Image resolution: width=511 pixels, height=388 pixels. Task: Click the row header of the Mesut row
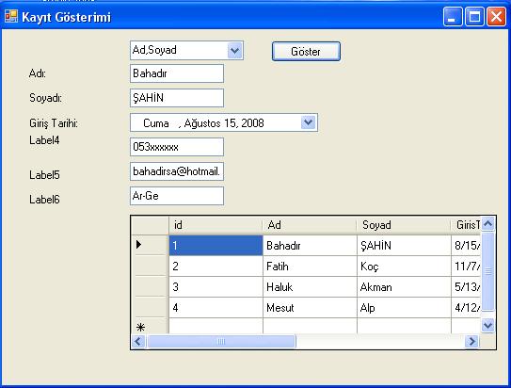click(x=151, y=307)
